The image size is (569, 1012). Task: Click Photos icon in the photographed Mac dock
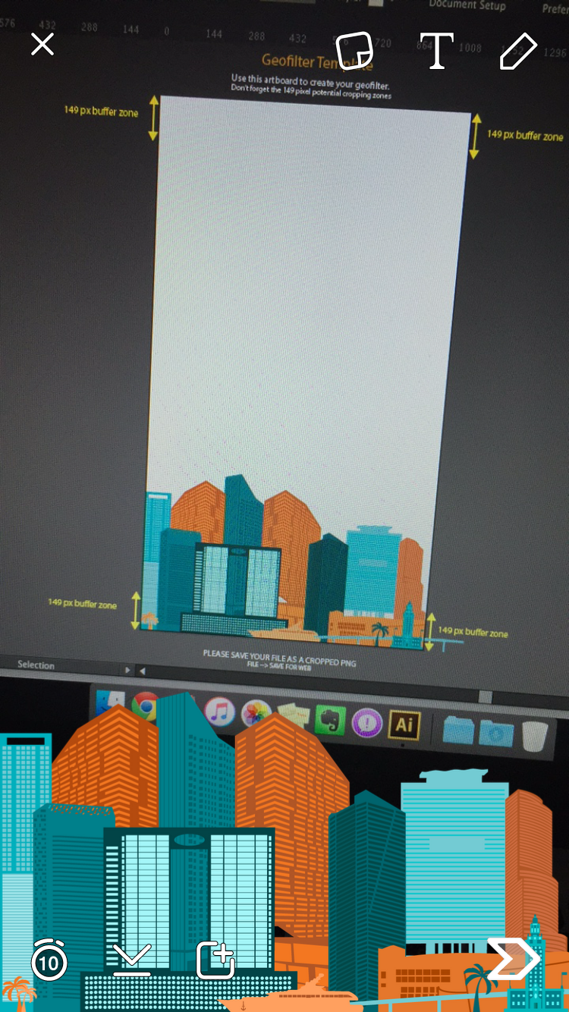[256, 715]
